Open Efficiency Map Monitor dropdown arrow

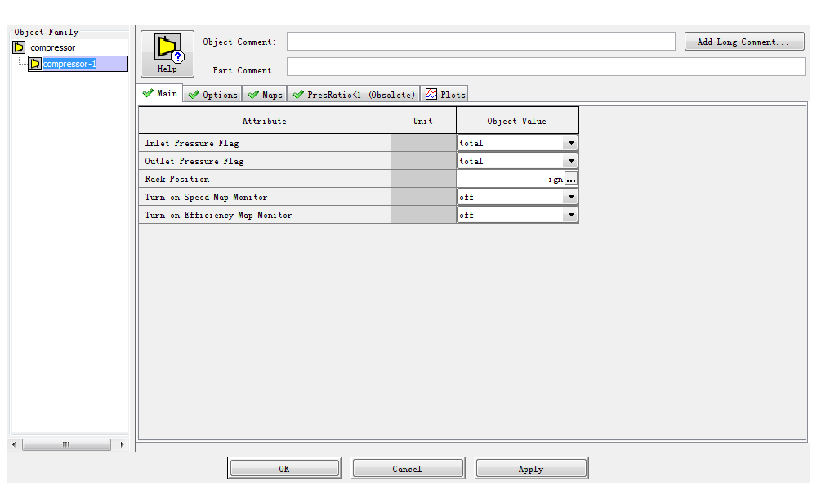[x=571, y=215]
